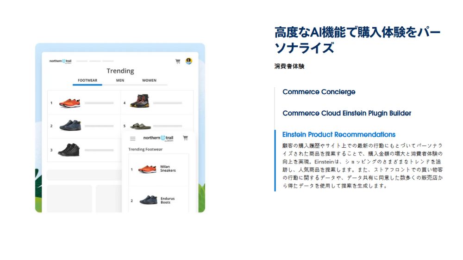This screenshot has width=463, height=260.
Task: Click the blue hiking shoe ranked 2
Action: click(70, 125)
